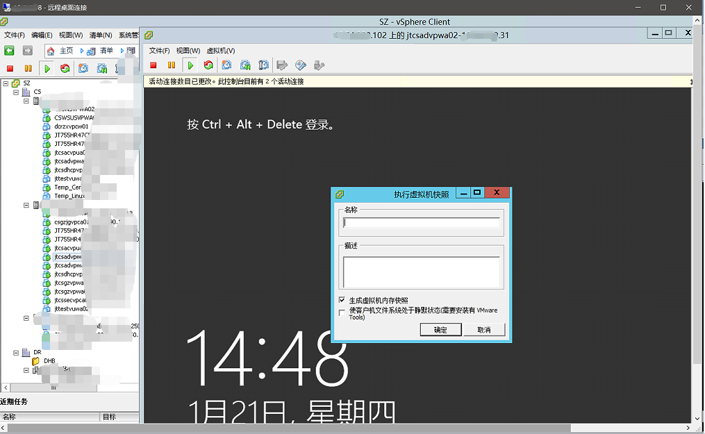Cancel the snapshot dialog with 取消

(x=486, y=331)
